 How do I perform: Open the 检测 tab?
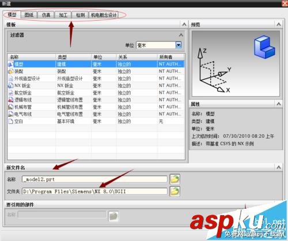click(x=80, y=15)
